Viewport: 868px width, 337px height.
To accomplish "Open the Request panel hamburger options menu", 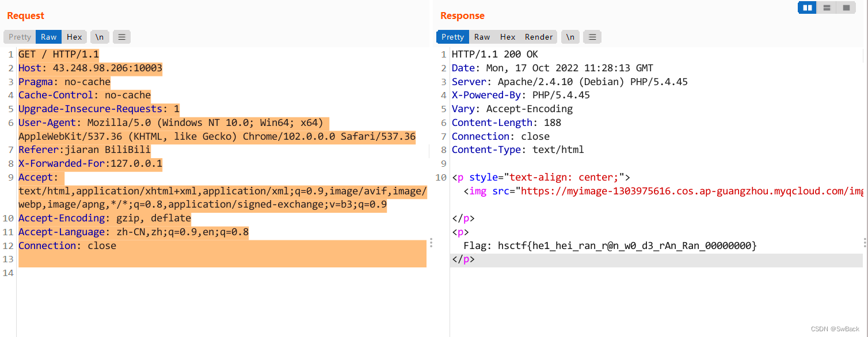I will [121, 37].
